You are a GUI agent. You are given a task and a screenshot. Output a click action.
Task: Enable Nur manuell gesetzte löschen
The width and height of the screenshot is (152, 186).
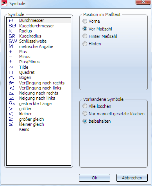click(x=113, y=114)
